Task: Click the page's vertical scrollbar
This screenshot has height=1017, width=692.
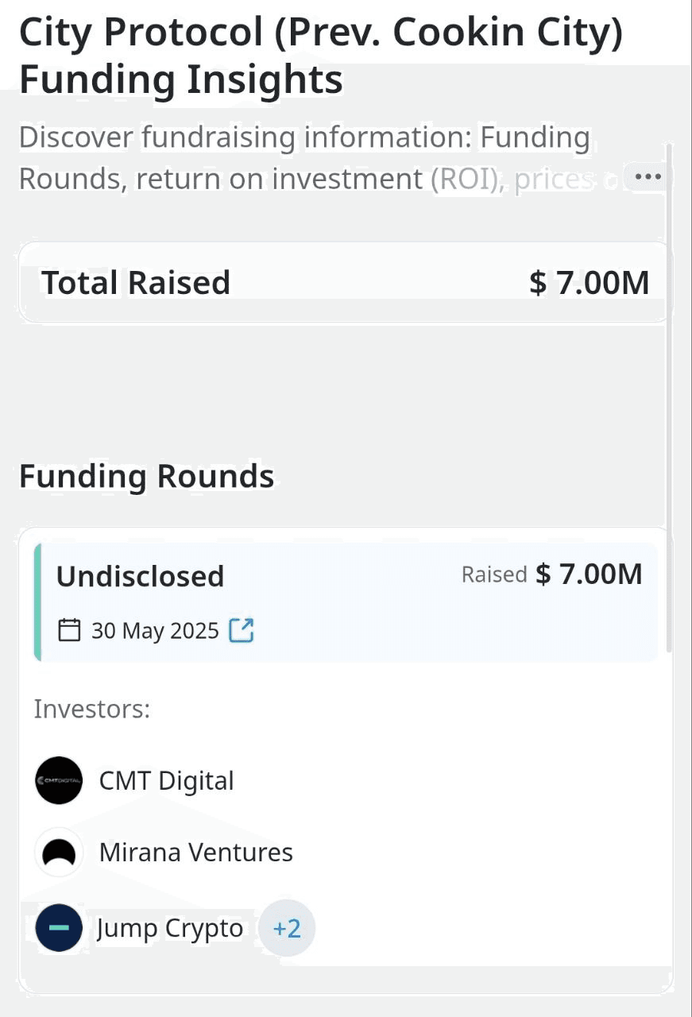Action: pyautogui.click(x=670, y=397)
